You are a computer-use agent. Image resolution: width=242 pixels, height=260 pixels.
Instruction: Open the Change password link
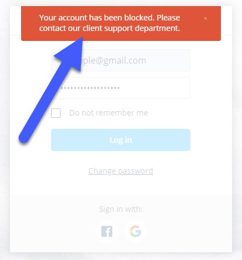pos(120,171)
